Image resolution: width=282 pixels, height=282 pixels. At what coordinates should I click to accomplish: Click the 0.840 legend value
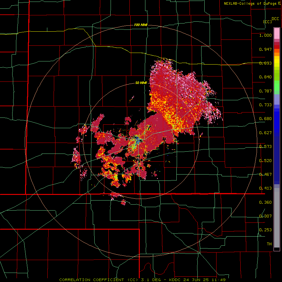(265, 77)
